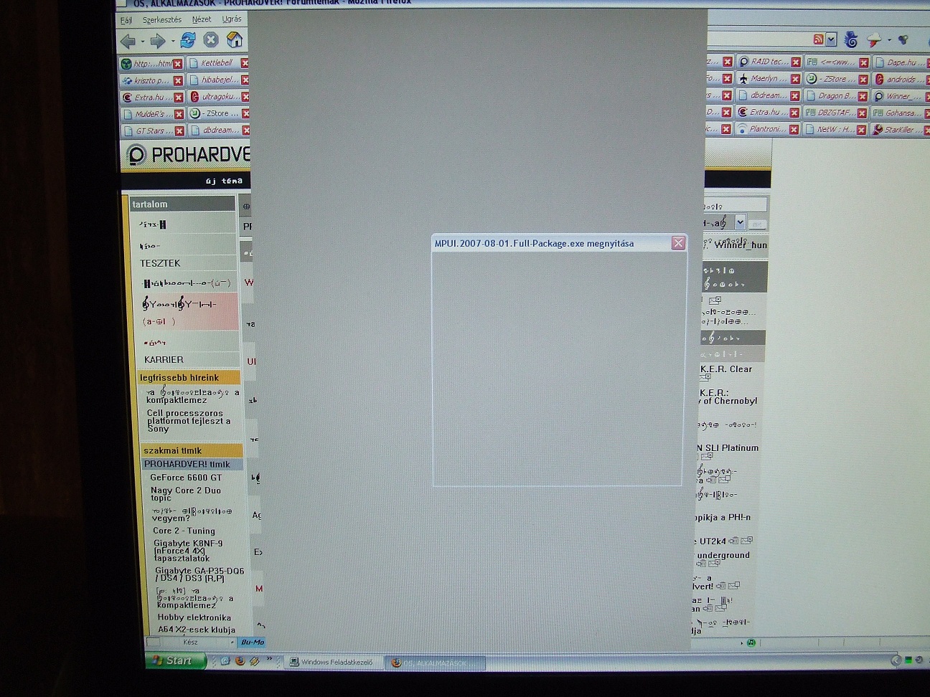The height and width of the screenshot is (697, 930).
Task: Close the Extra.hu tab in left column
Action: tap(179, 98)
